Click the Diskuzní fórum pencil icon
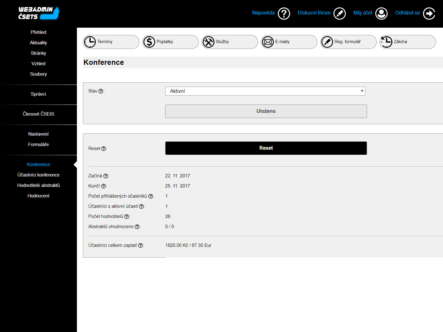The image size is (443, 332). pyautogui.click(x=340, y=14)
